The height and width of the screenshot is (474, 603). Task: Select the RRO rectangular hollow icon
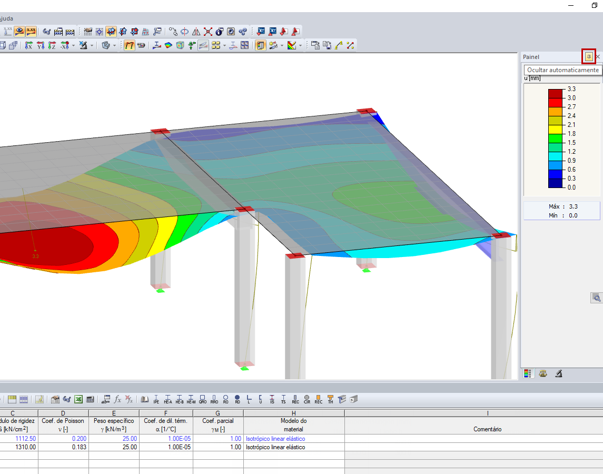[214, 399]
